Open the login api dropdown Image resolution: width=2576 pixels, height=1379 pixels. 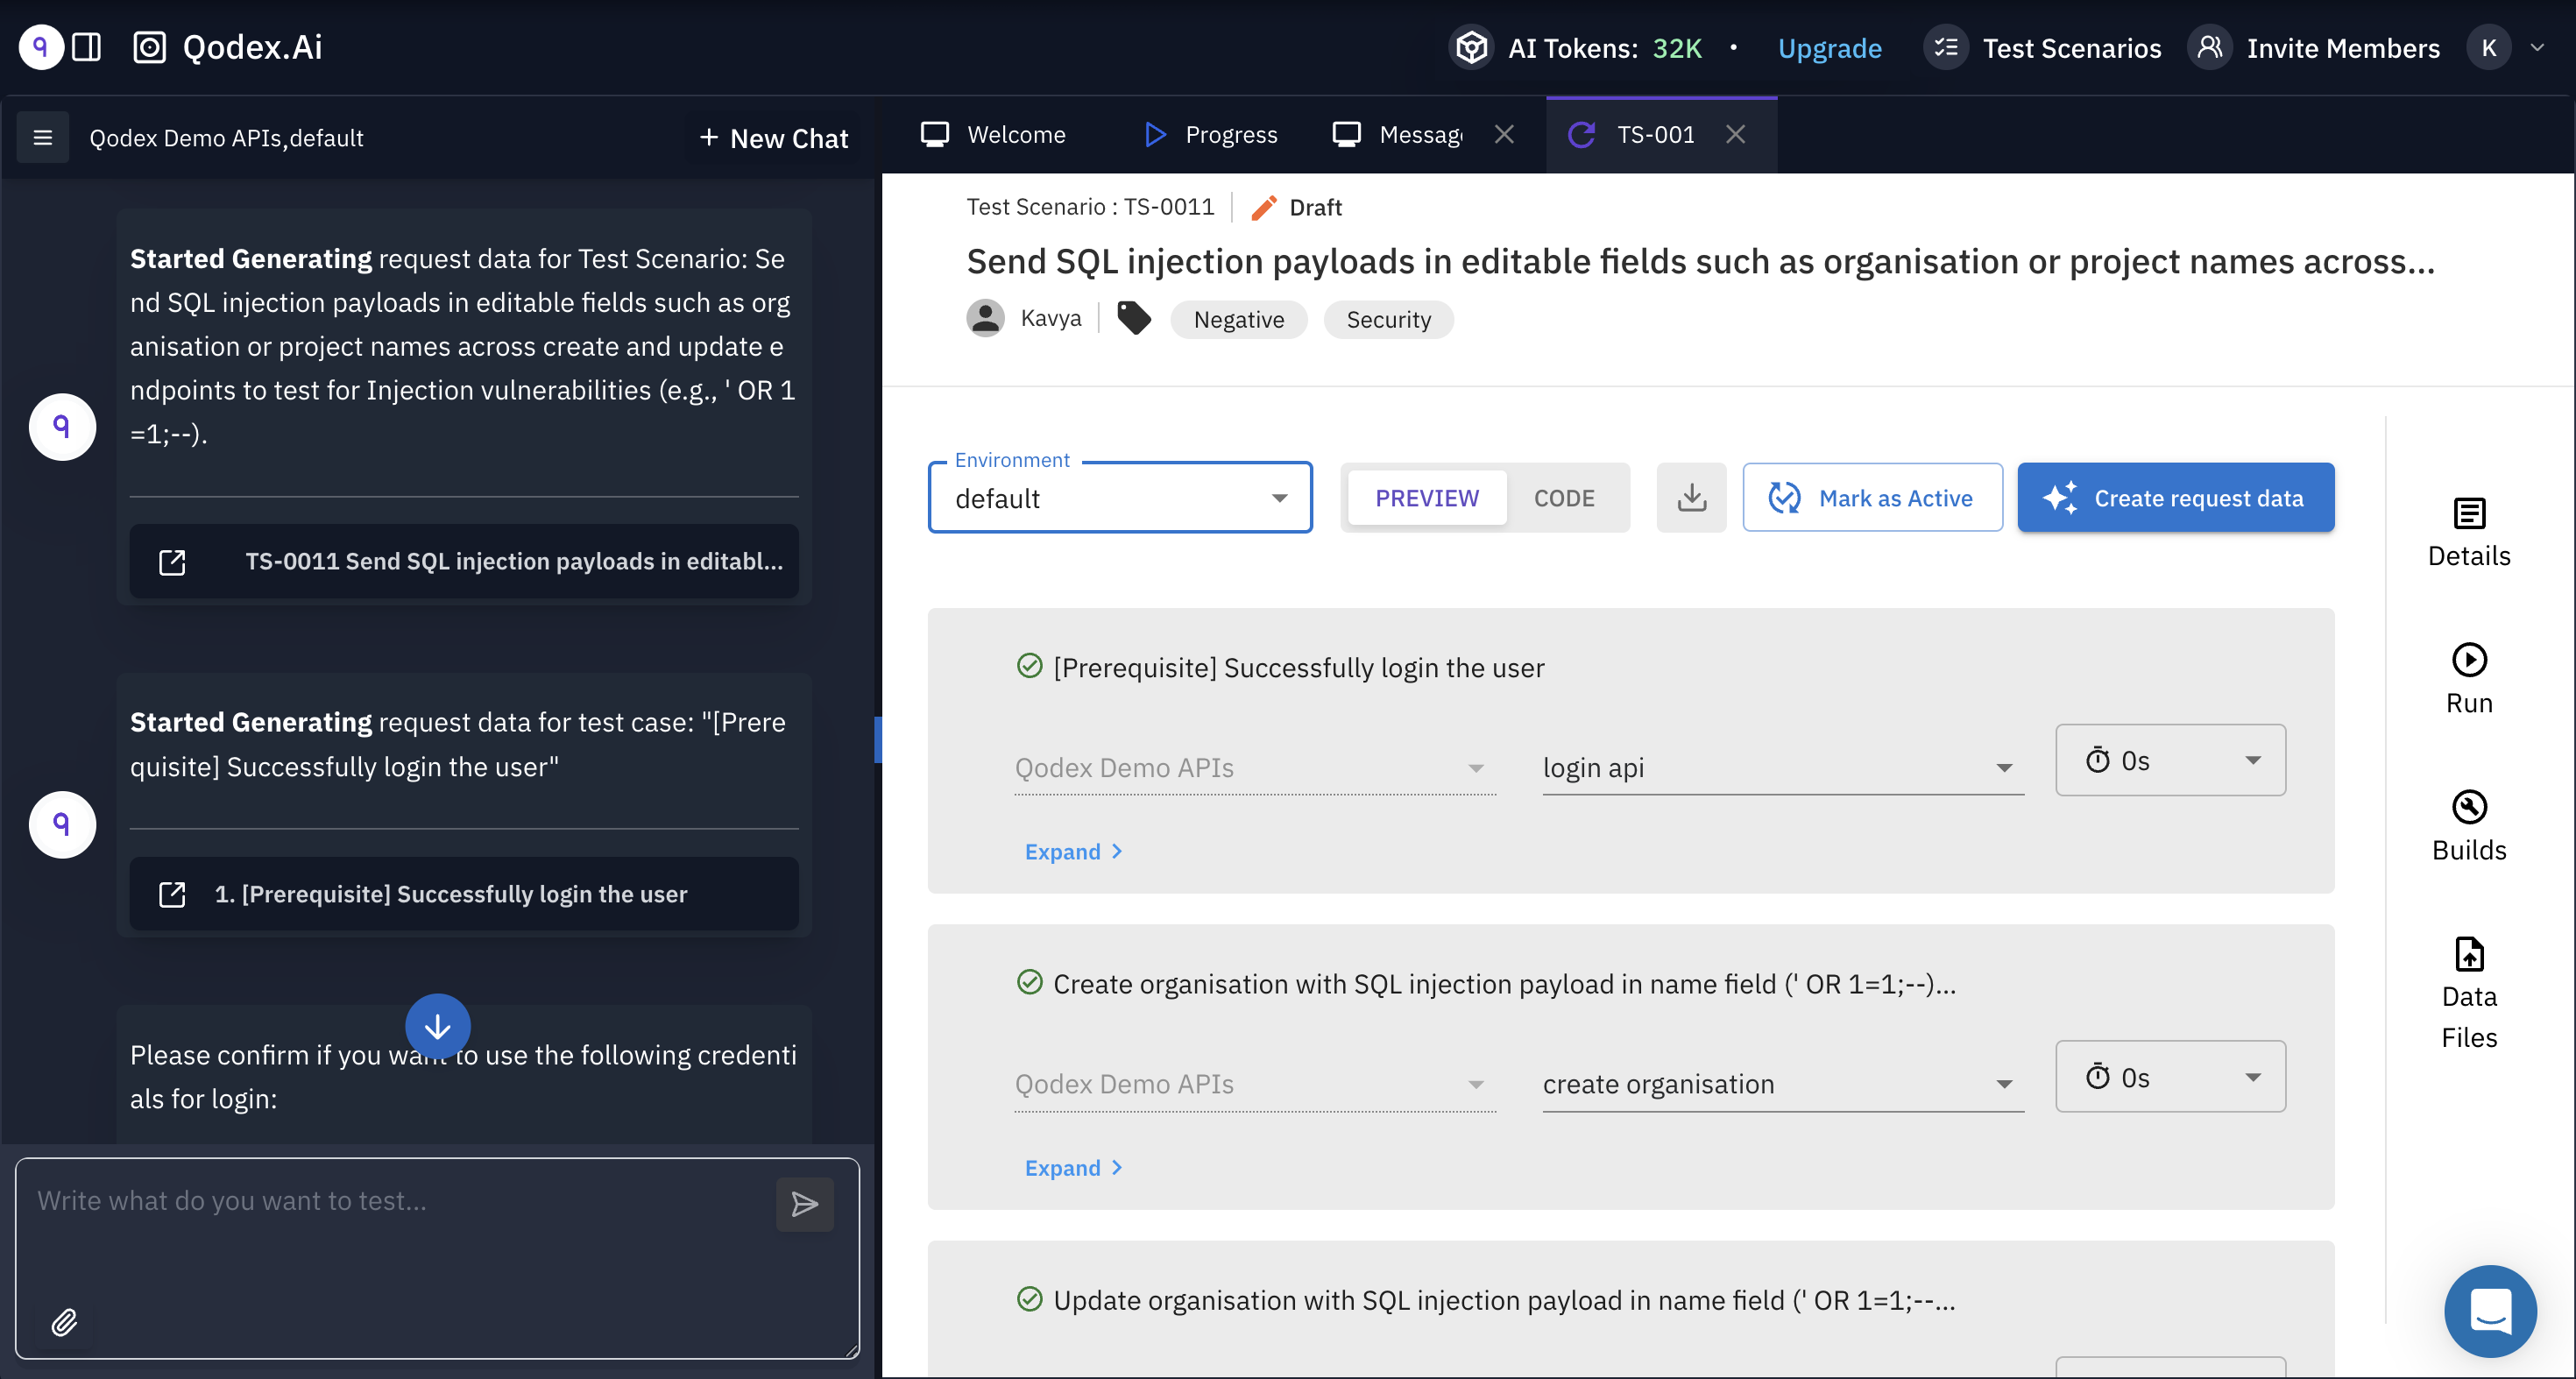1782,768
